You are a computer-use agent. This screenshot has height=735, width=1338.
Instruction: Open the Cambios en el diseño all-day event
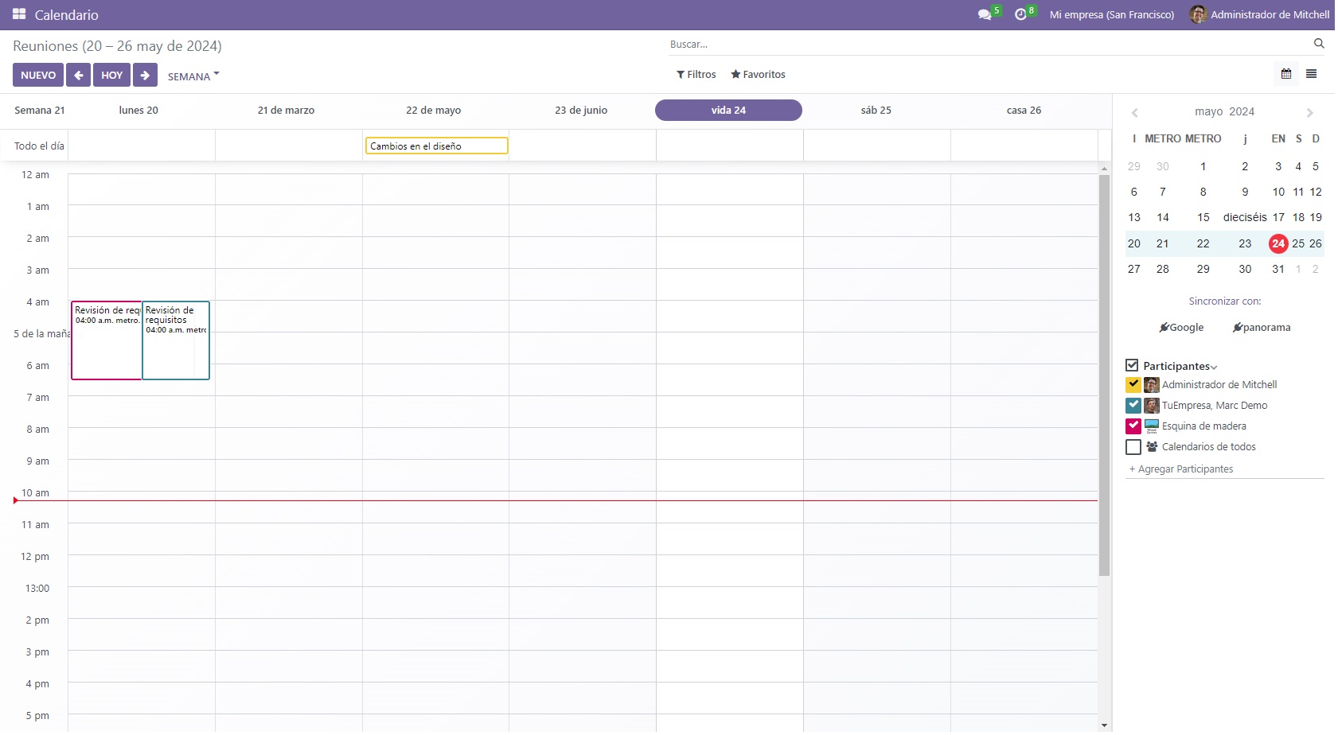coord(436,146)
